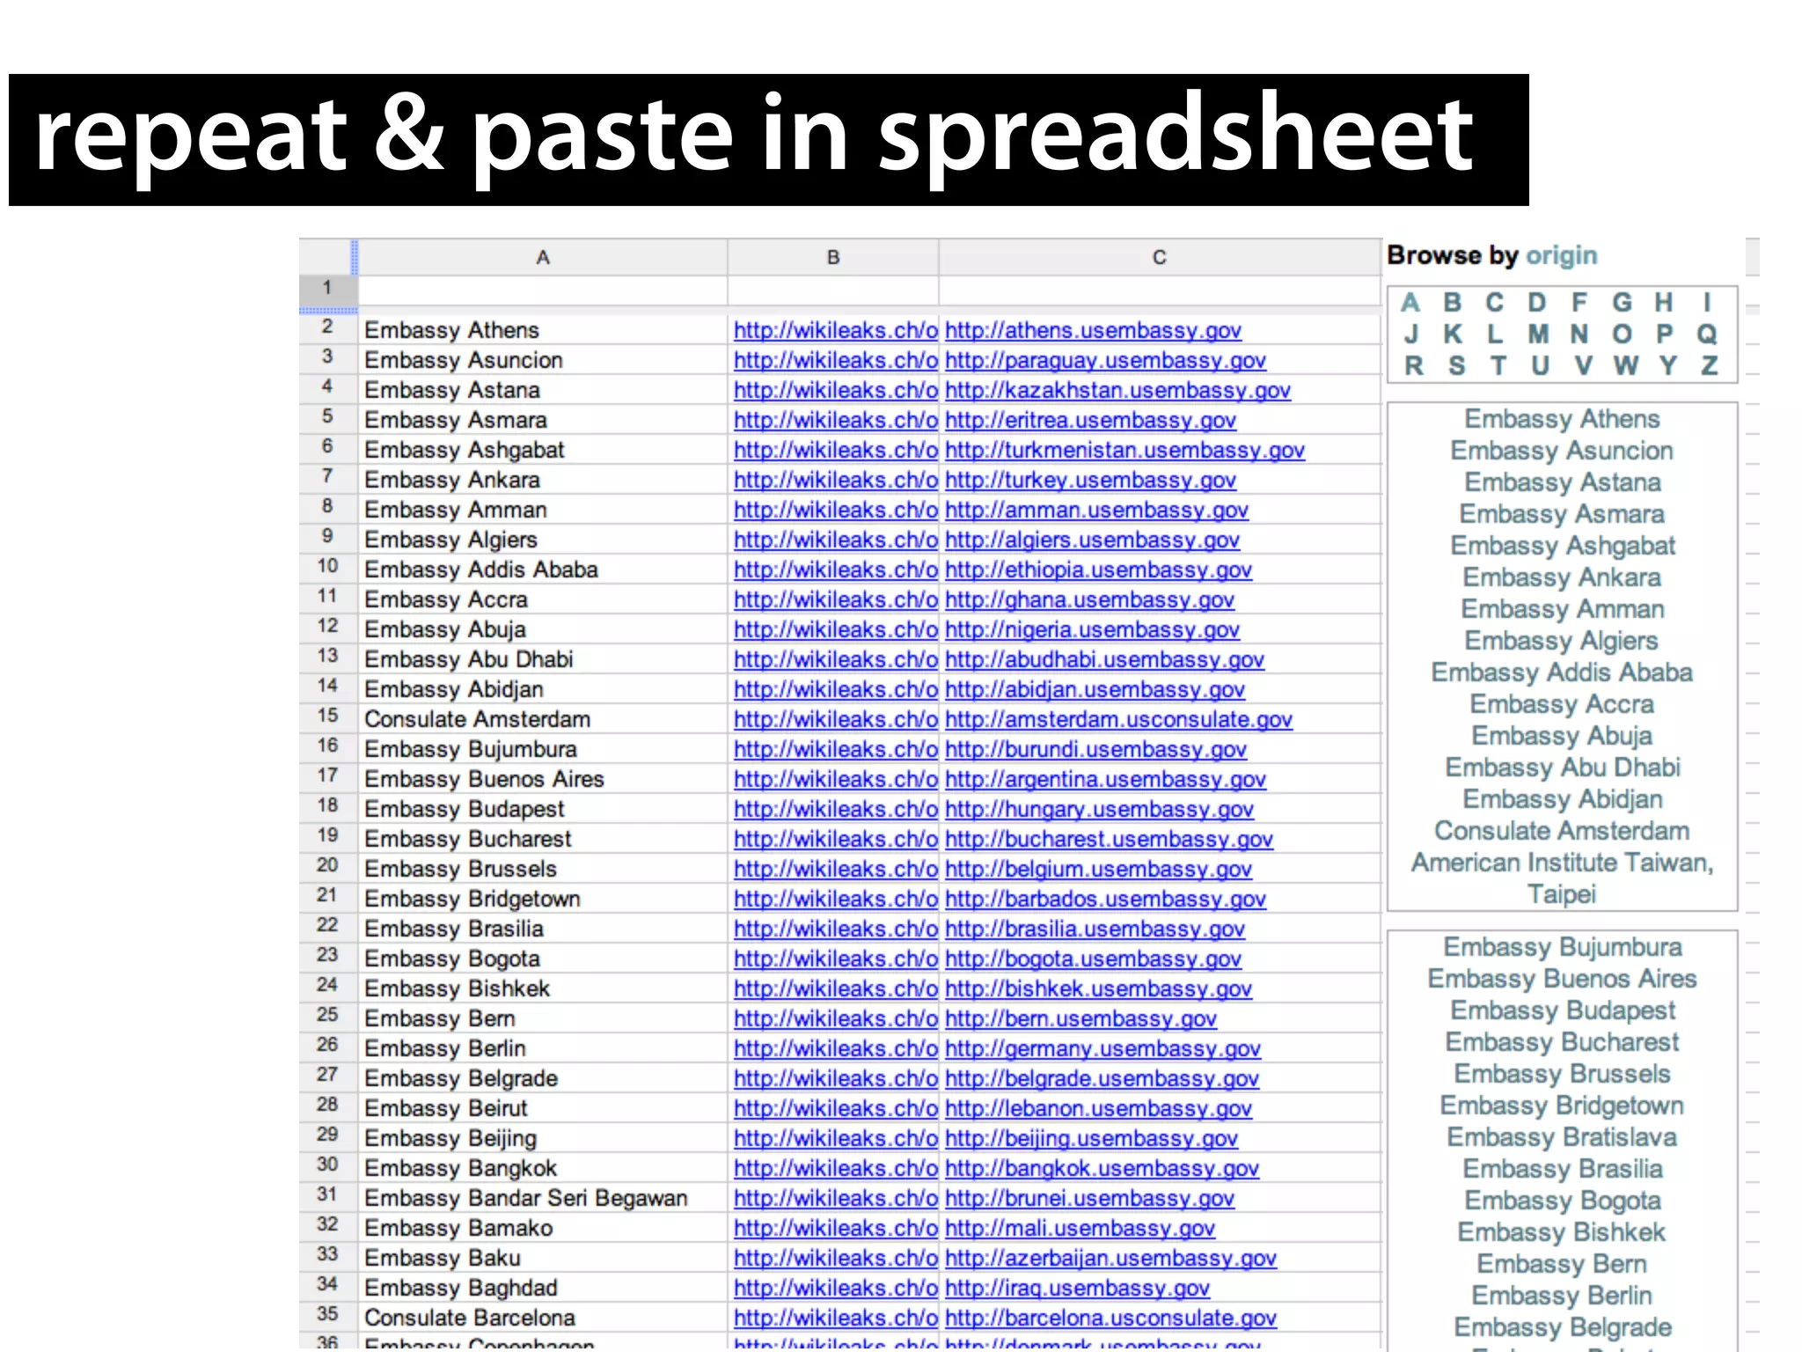Open turkmenistan.usembassy.gov link

(1124, 450)
